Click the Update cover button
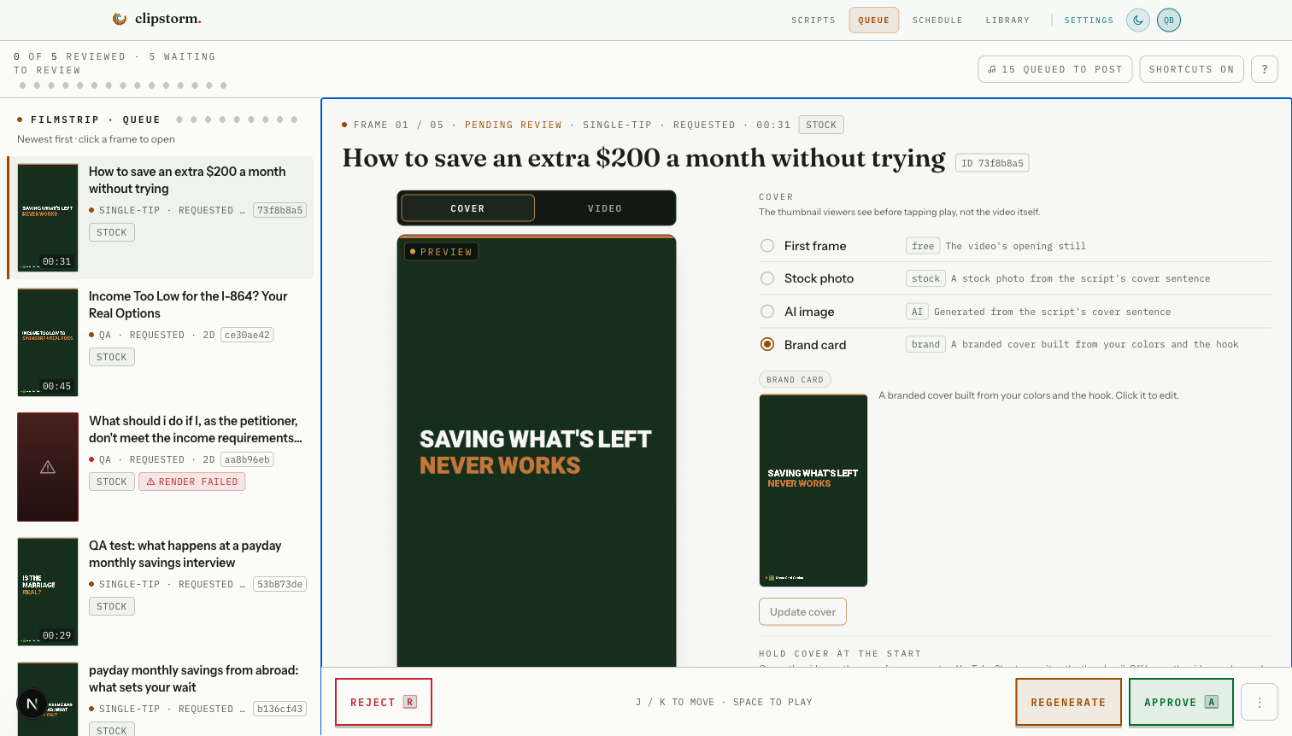The image size is (1292, 736). [x=802, y=612]
